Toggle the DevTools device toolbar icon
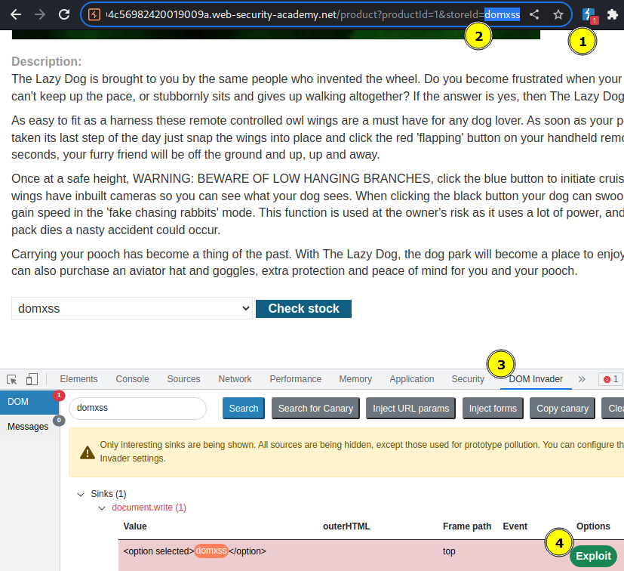 [x=32, y=379]
